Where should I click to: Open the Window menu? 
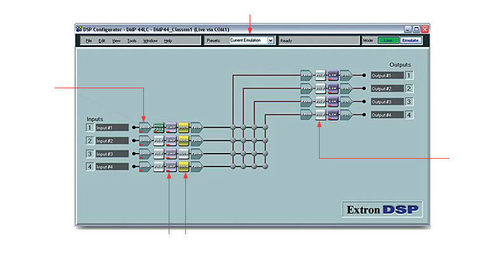tap(150, 41)
